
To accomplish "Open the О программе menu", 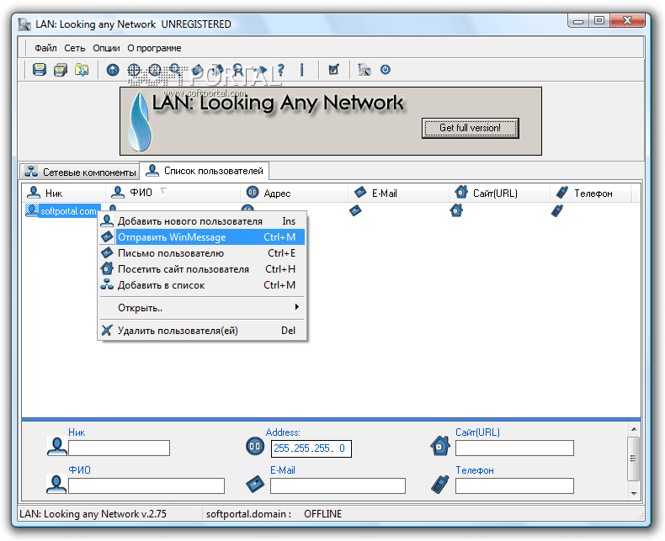I will coord(154,48).
